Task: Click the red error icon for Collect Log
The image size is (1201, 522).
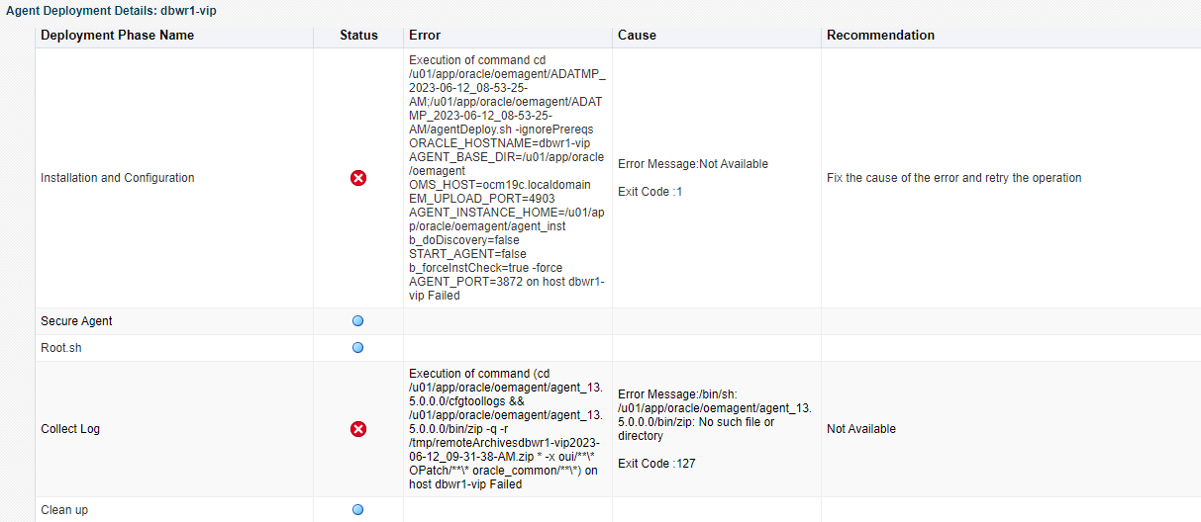Action: pos(358,429)
